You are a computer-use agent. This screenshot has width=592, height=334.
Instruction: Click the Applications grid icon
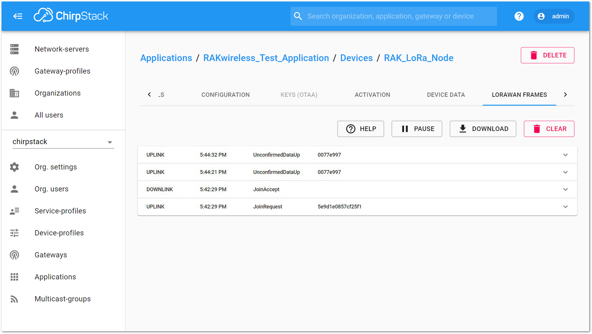14,277
